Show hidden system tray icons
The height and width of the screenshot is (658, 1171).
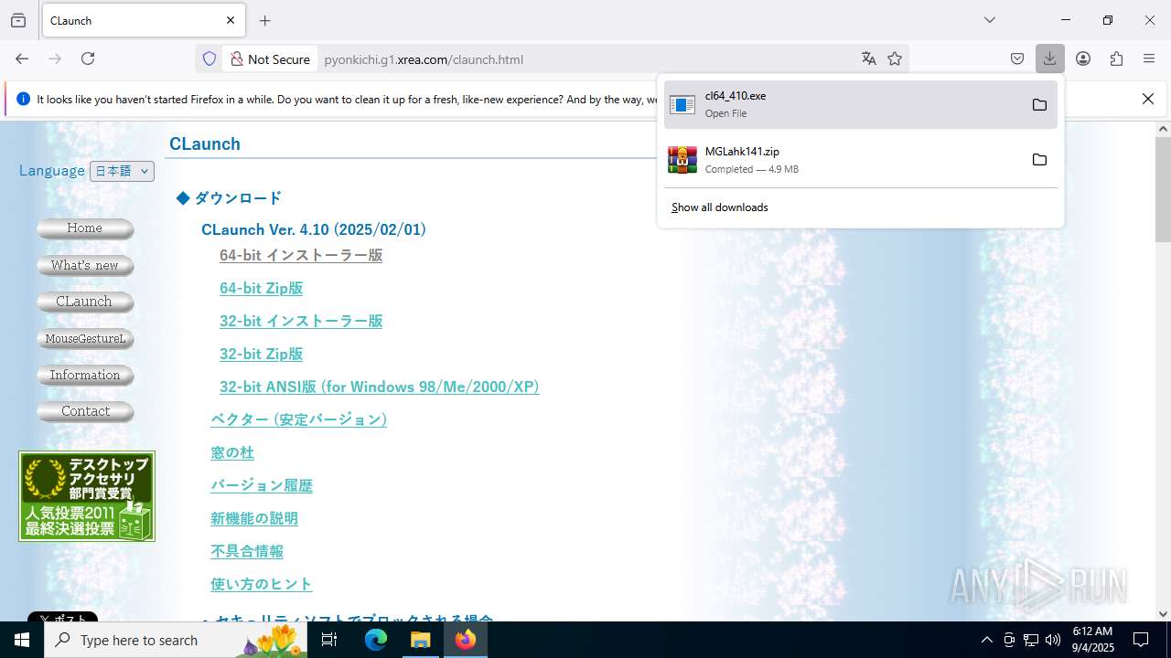[986, 640]
